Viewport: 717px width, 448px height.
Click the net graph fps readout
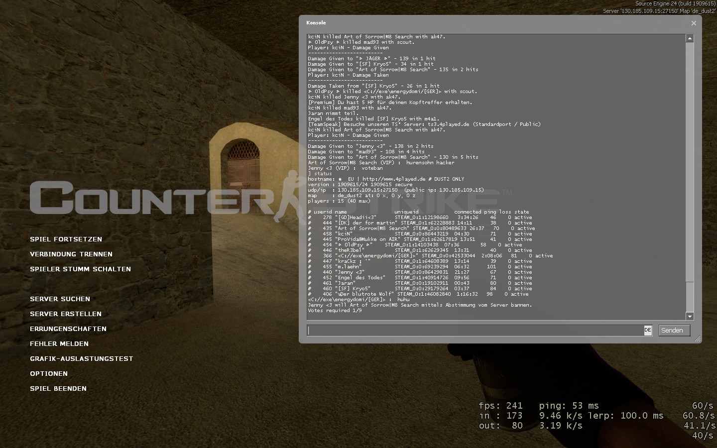pos(500,406)
